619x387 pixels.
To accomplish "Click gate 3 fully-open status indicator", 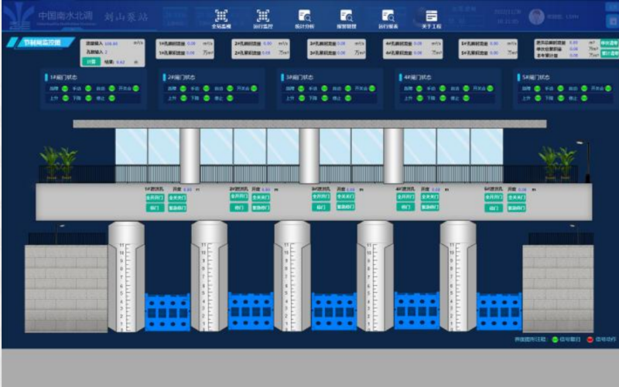I will click(x=371, y=88).
